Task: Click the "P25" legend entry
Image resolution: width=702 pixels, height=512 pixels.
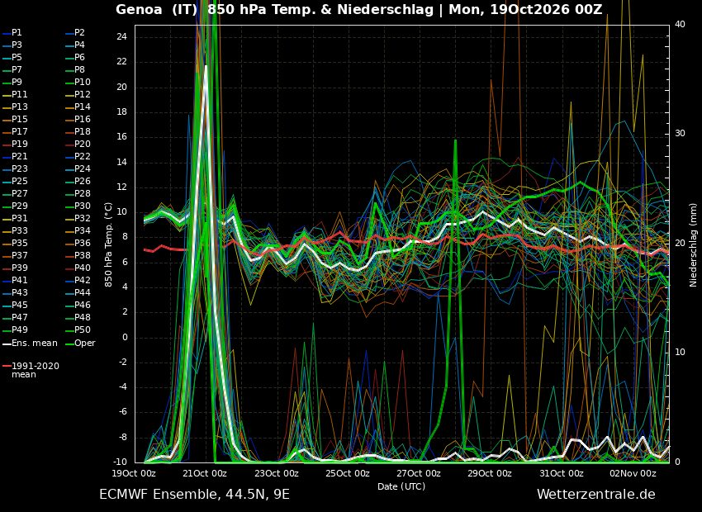Action: click(x=15, y=181)
